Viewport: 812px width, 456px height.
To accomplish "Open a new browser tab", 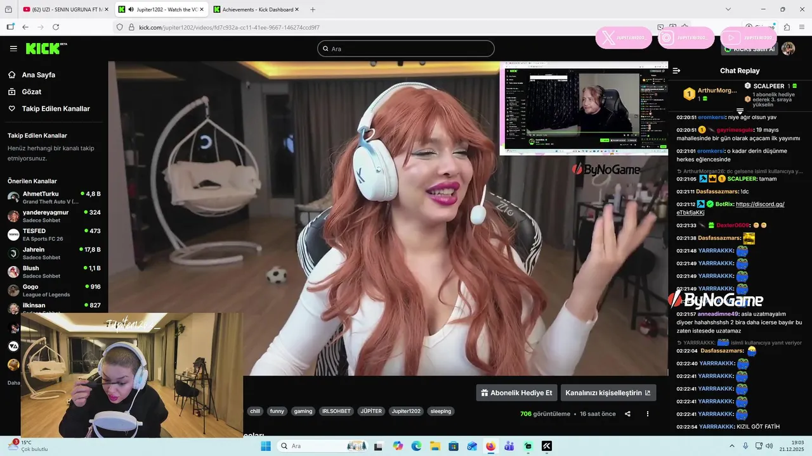I will click(x=313, y=9).
